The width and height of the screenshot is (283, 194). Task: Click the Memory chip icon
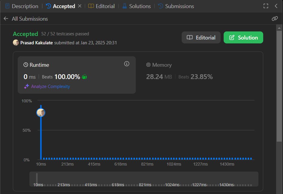(x=148, y=65)
